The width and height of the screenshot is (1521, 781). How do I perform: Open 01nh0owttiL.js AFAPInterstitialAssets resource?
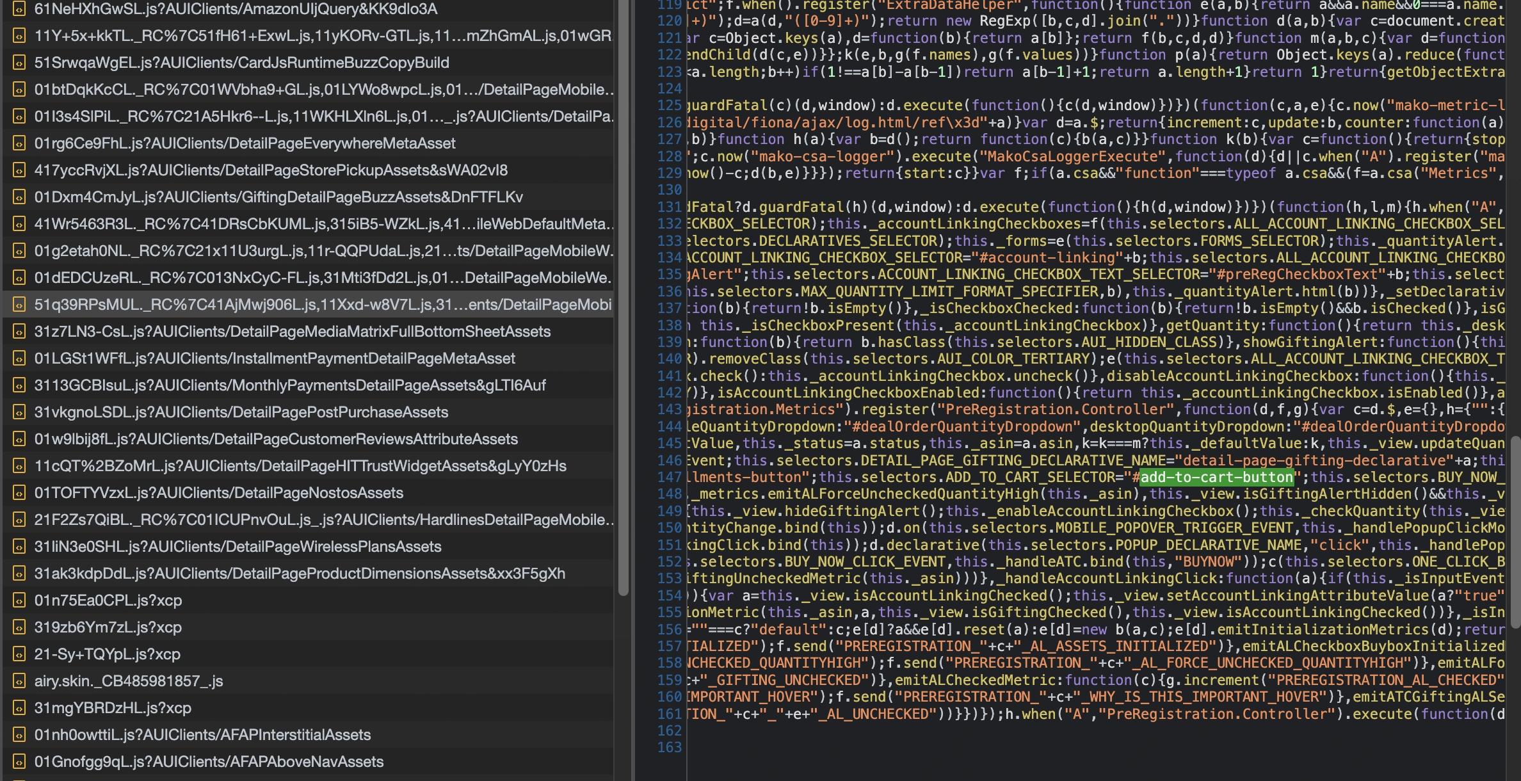click(202, 735)
